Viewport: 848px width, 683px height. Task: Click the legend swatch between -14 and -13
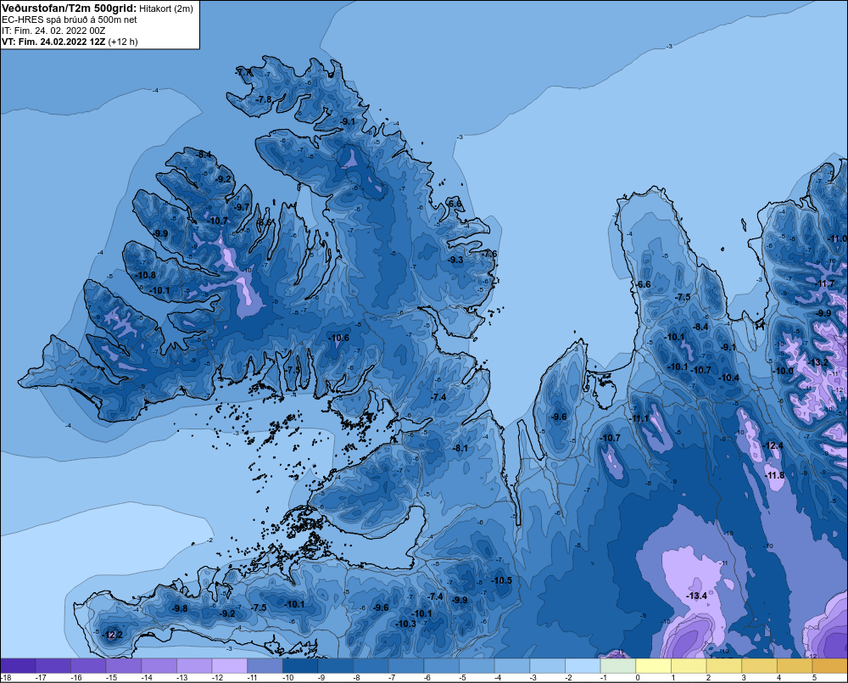159,666
